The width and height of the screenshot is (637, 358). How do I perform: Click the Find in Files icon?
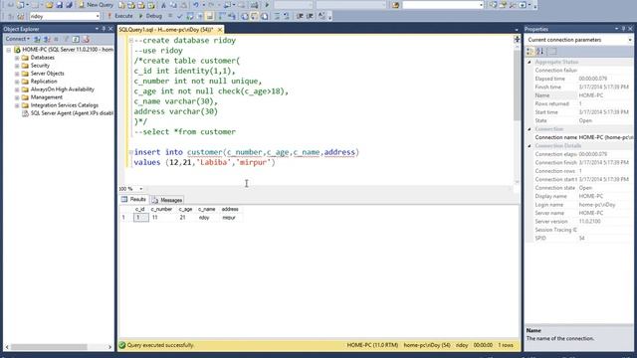pyautogui.click(x=395, y=5)
